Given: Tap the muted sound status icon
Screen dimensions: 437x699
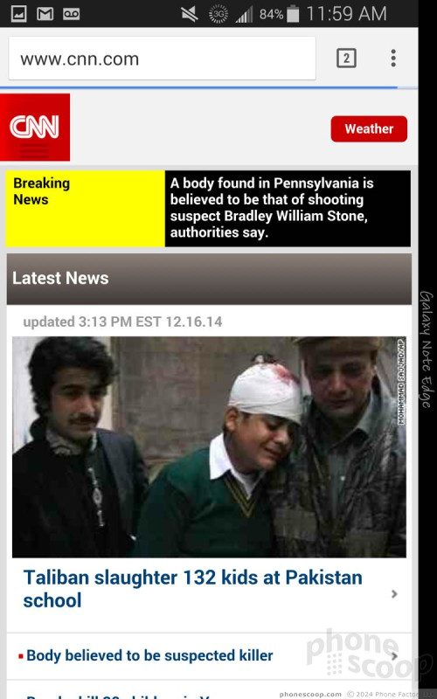Looking at the screenshot, I should (190, 14).
